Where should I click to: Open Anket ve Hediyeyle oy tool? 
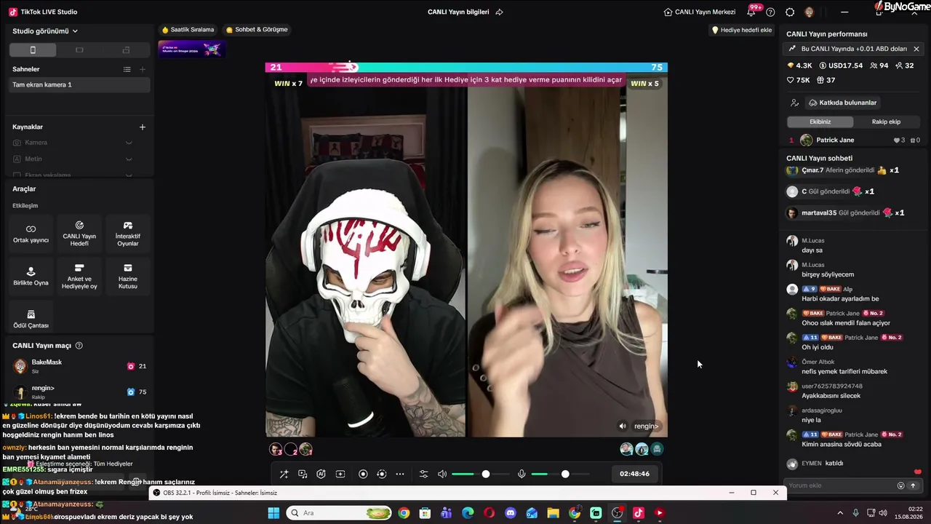[79, 276]
